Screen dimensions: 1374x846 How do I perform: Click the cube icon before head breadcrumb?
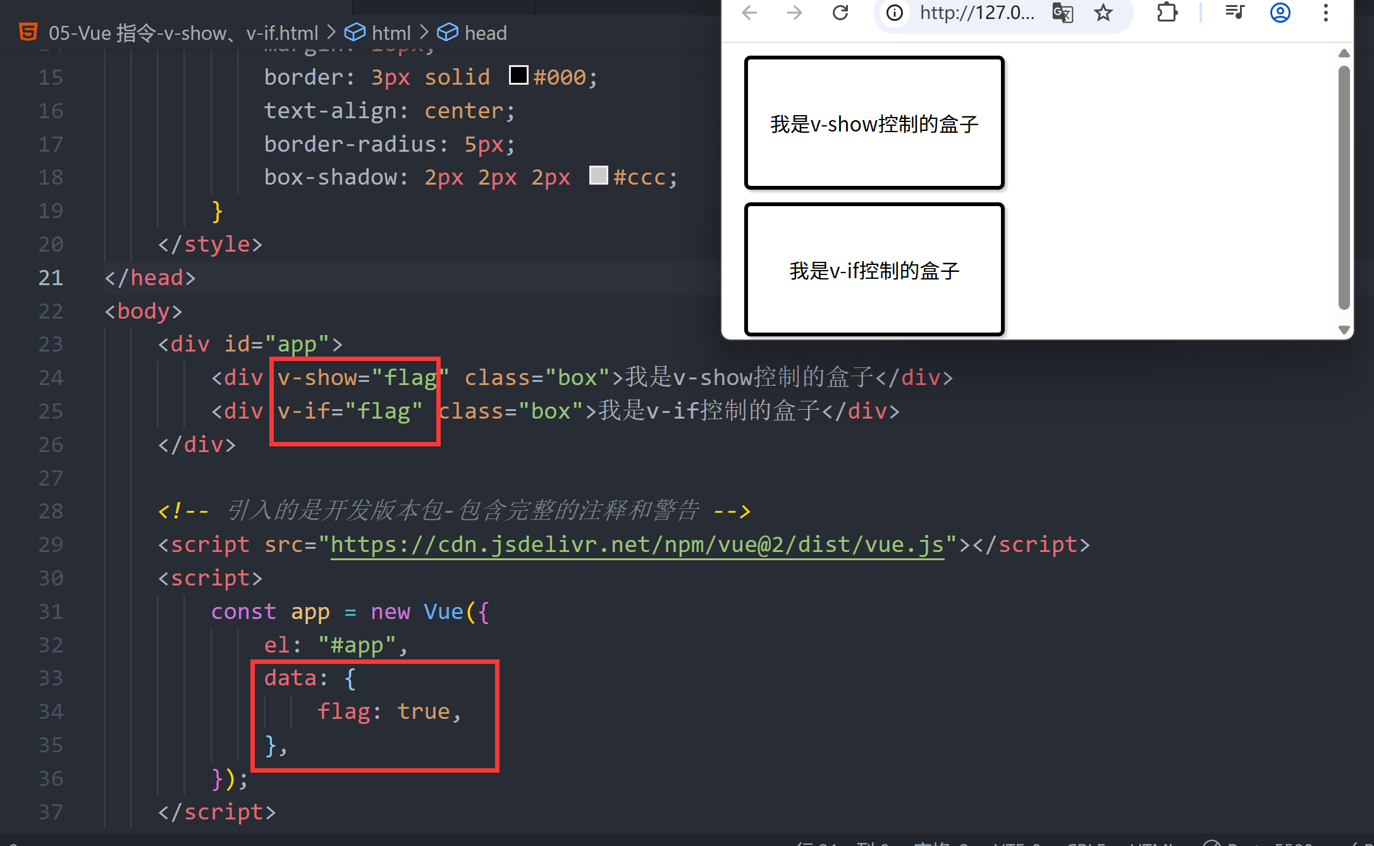tap(448, 32)
